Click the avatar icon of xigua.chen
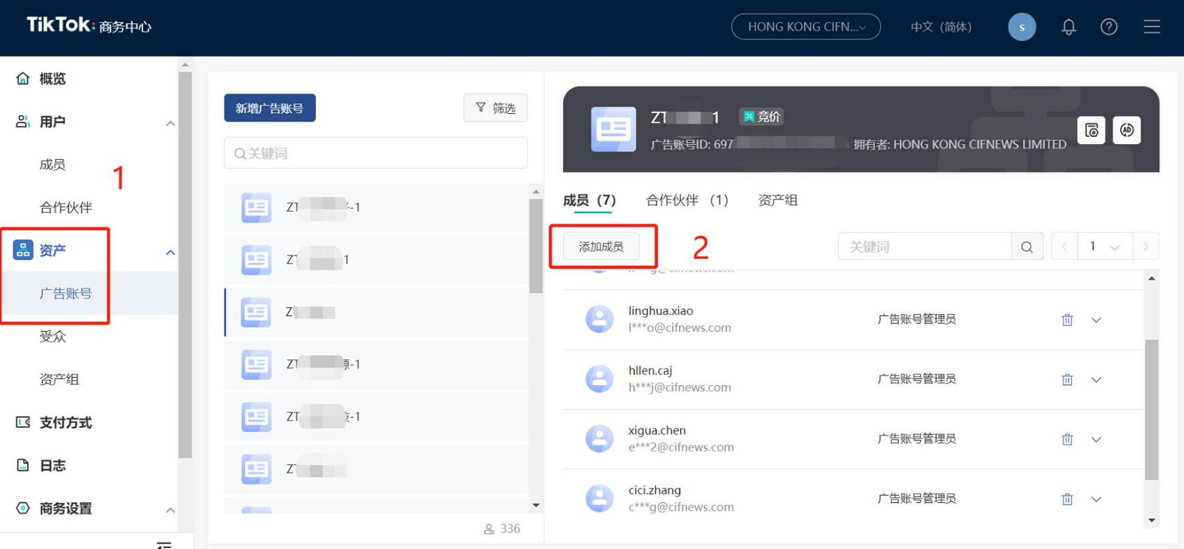The width and height of the screenshot is (1184, 549). tap(599, 439)
